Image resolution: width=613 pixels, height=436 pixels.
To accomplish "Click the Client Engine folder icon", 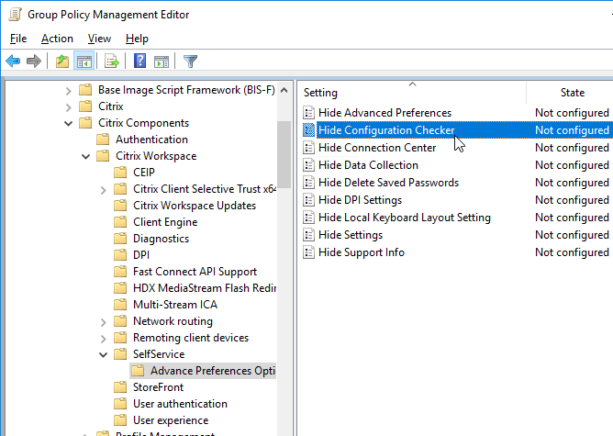I will tap(120, 222).
